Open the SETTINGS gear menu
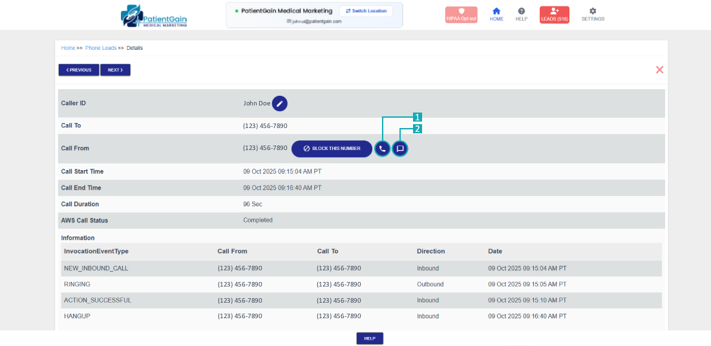The height and width of the screenshot is (346, 711). (593, 15)
